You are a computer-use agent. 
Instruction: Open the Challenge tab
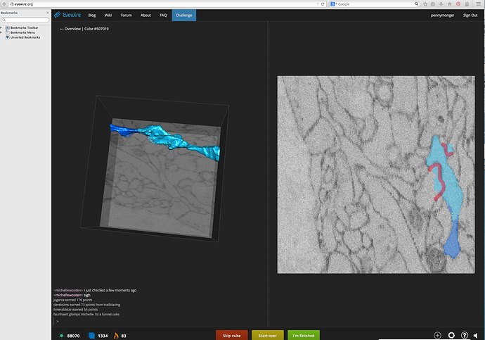tap(184, 15)
